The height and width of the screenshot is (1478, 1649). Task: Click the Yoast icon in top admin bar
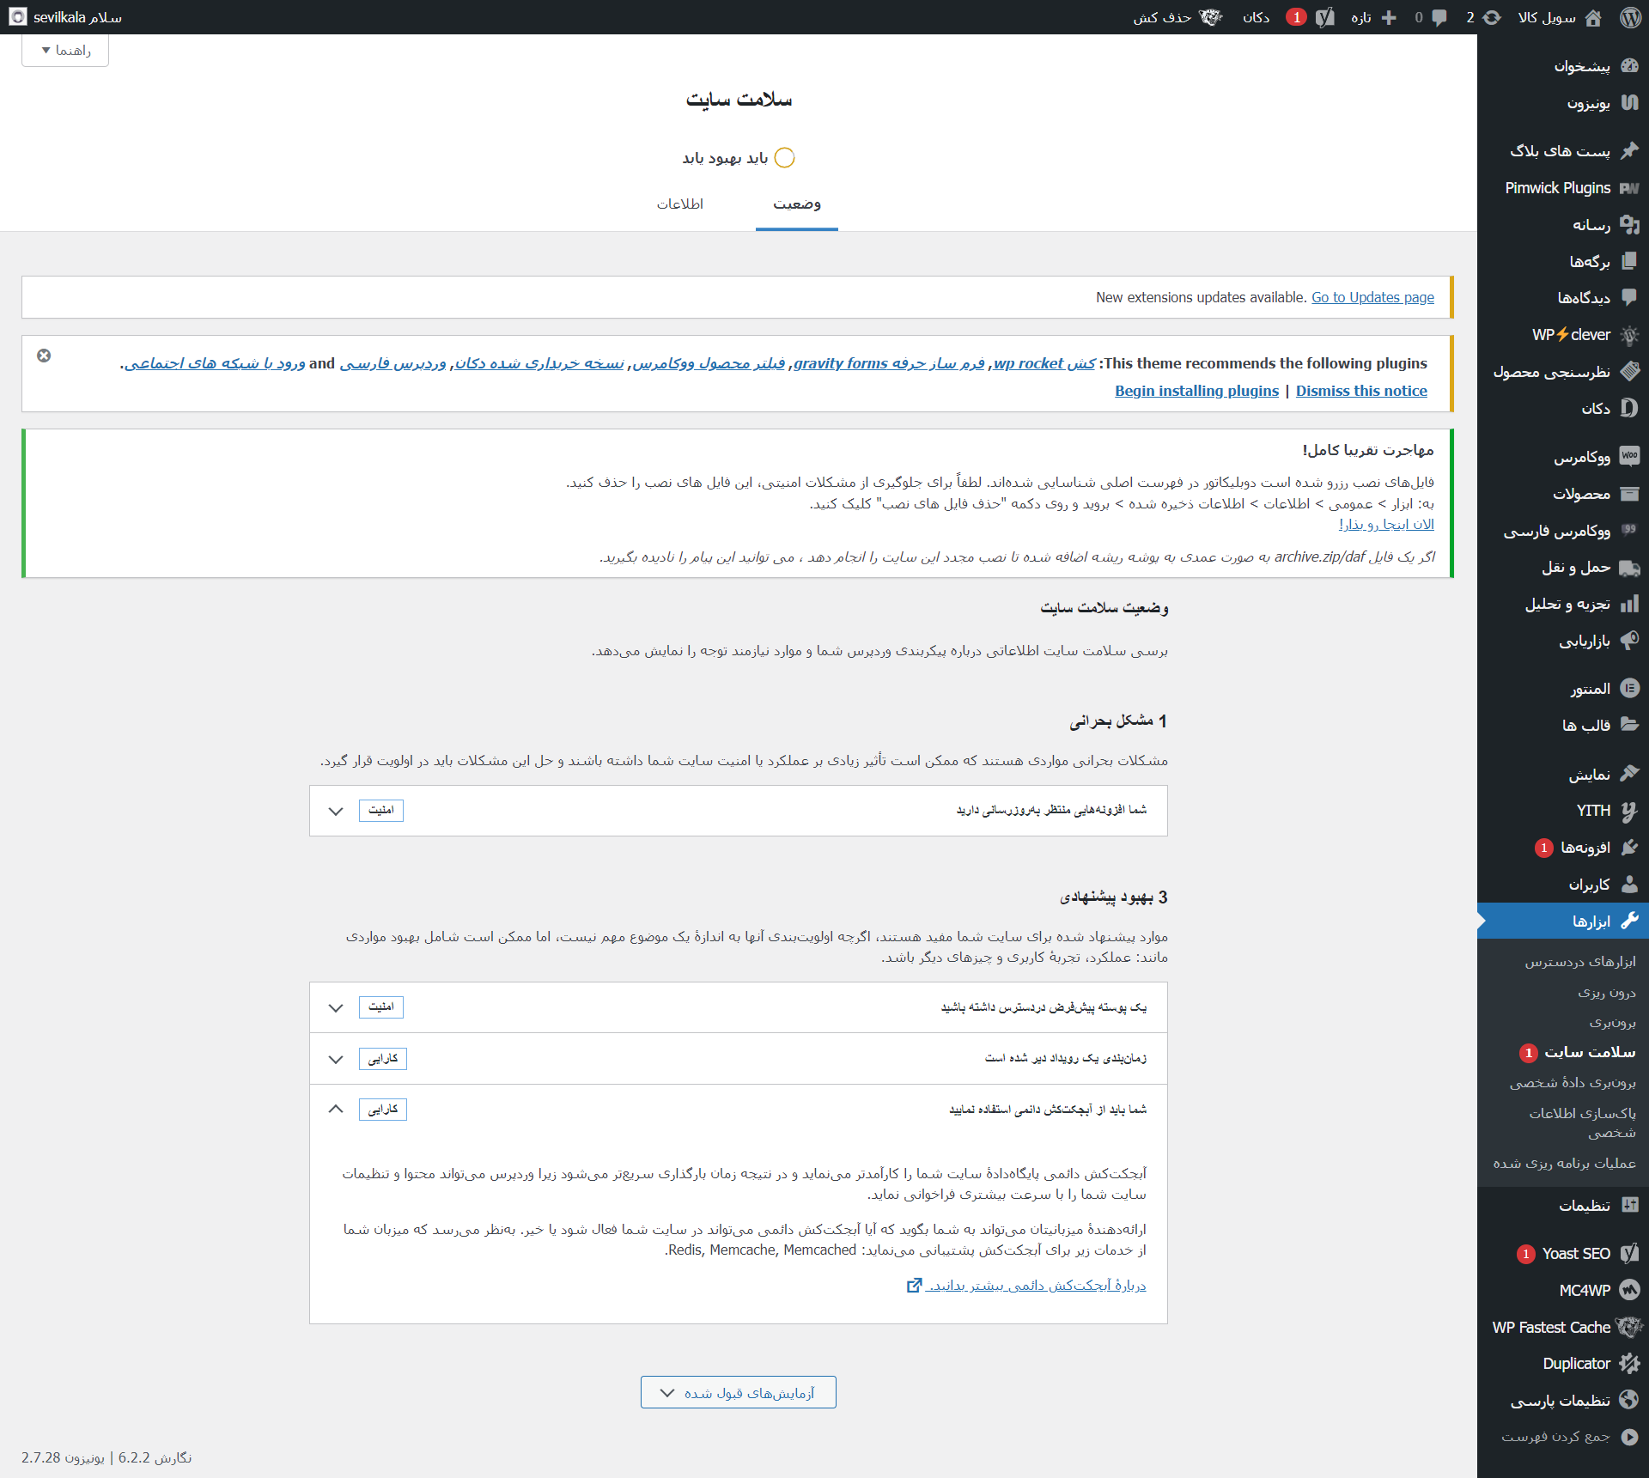(1325, 17)
